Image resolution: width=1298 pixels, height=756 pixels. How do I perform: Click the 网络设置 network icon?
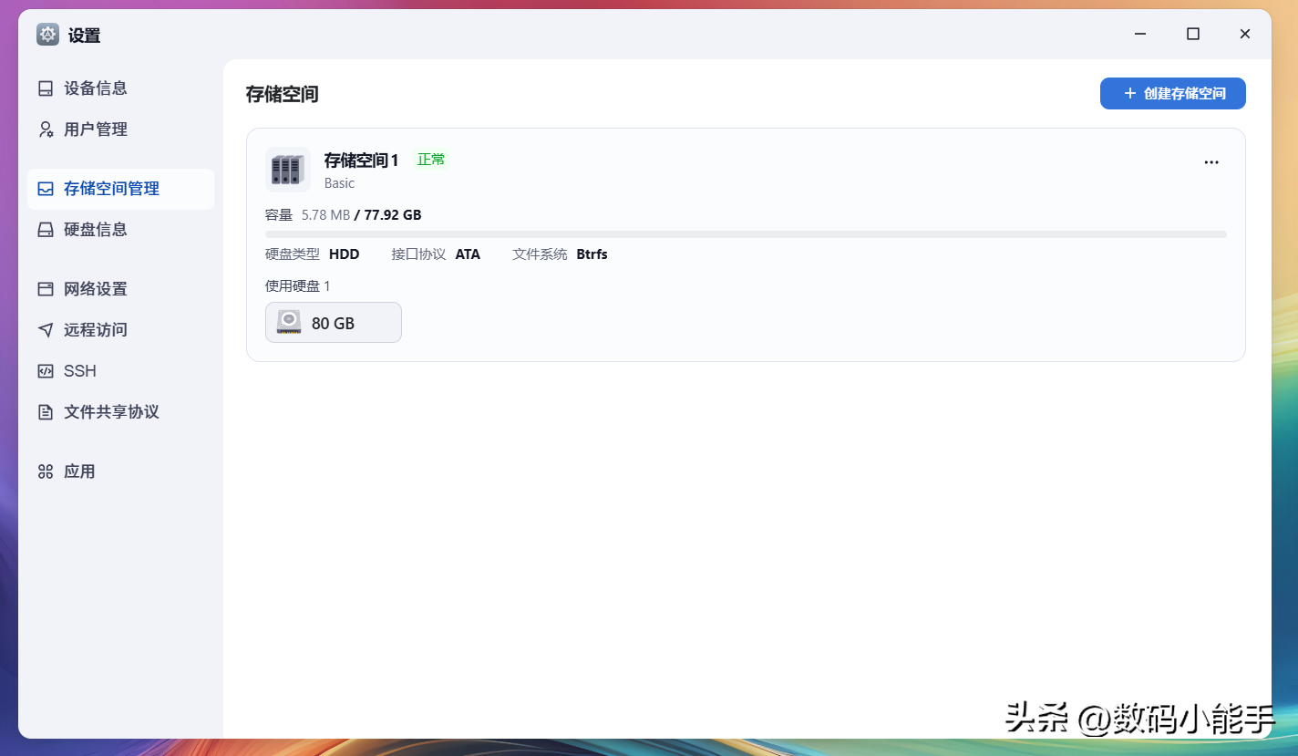(x=46, y=289)
